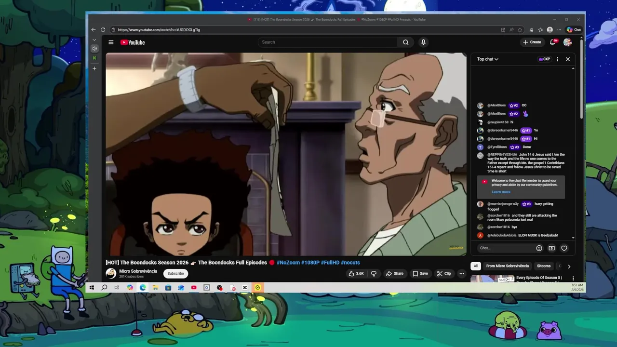Open Super Chat purchase icon
This screenshot has height=347, width=617.
pyautogui.click(x=551, y=248)
